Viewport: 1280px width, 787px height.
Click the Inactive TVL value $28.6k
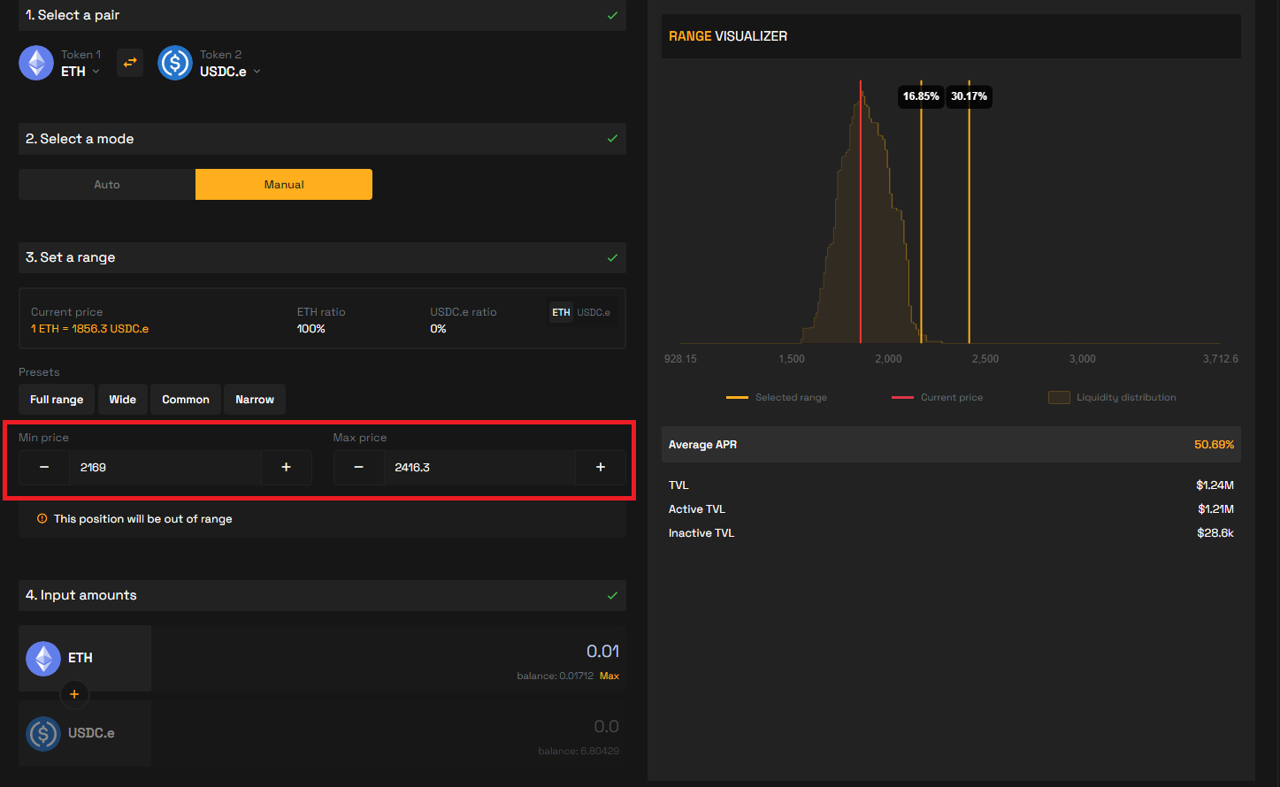point(1215,533)
